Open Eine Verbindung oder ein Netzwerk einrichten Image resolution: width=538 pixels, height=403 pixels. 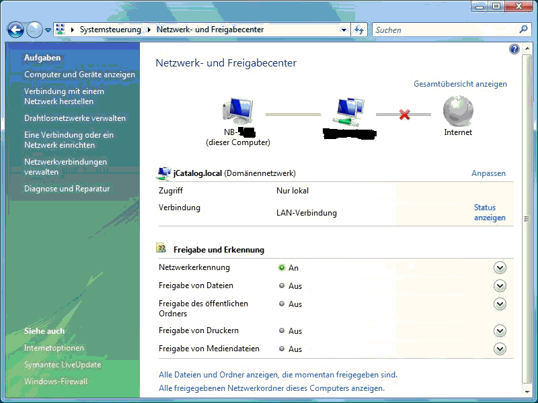tap(69, 140)
